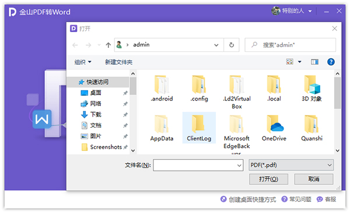Open dialog help question mark icon
Viewport: 350px width, 213px height.
[x=331, y=62]
